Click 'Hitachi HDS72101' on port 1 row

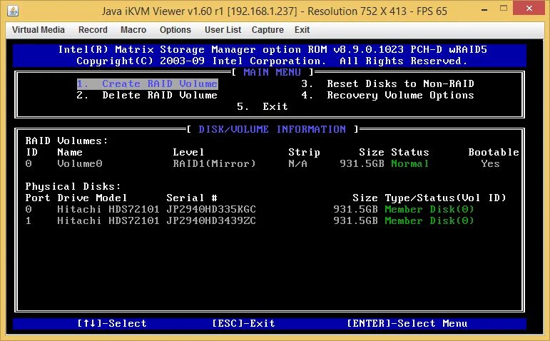pos(108,220)
